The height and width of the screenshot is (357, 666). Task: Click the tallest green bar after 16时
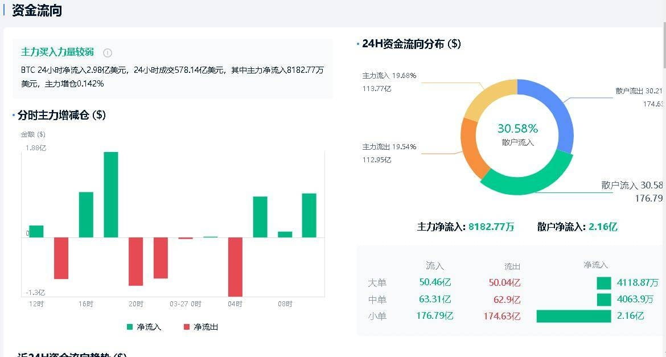[x=111, y=195]
